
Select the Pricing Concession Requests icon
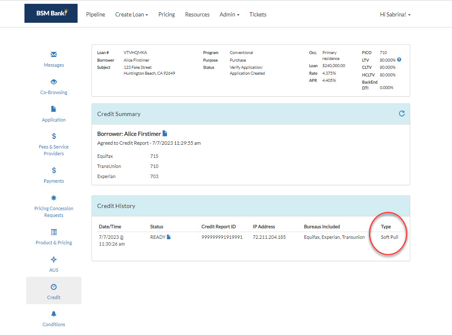[x=54, y=197]
